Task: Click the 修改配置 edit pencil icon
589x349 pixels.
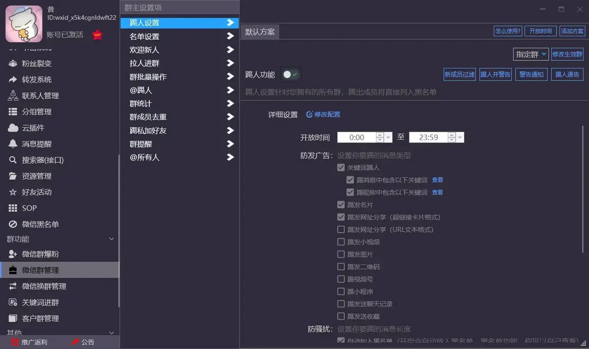Action: [310, 114]
